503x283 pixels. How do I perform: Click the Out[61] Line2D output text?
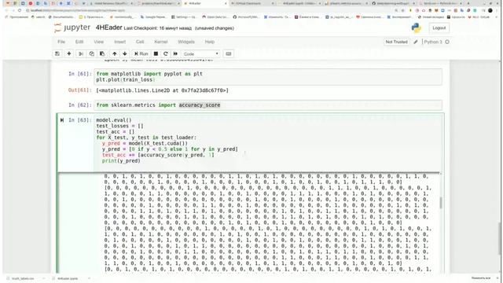(x=163, y=90)
